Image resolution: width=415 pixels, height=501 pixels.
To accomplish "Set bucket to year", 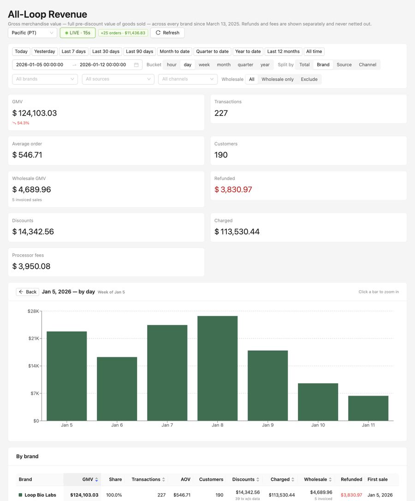I will click(x=265, y=64).
